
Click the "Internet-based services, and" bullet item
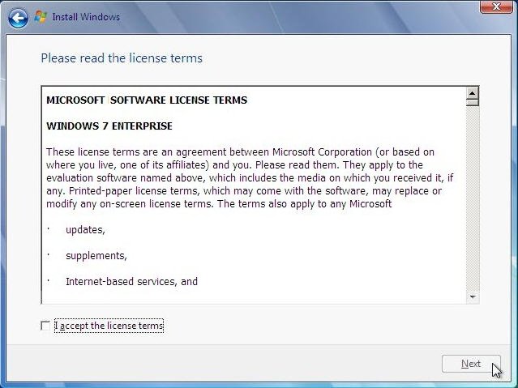131,282
